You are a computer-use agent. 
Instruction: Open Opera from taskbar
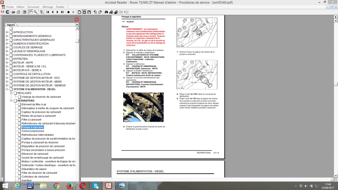click(83, 186)
